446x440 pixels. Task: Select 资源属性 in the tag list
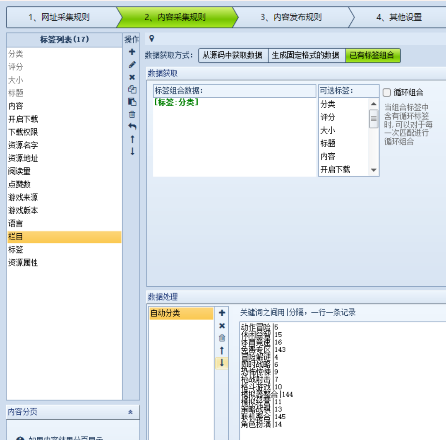pyautogui.click(x=64, y=263)
